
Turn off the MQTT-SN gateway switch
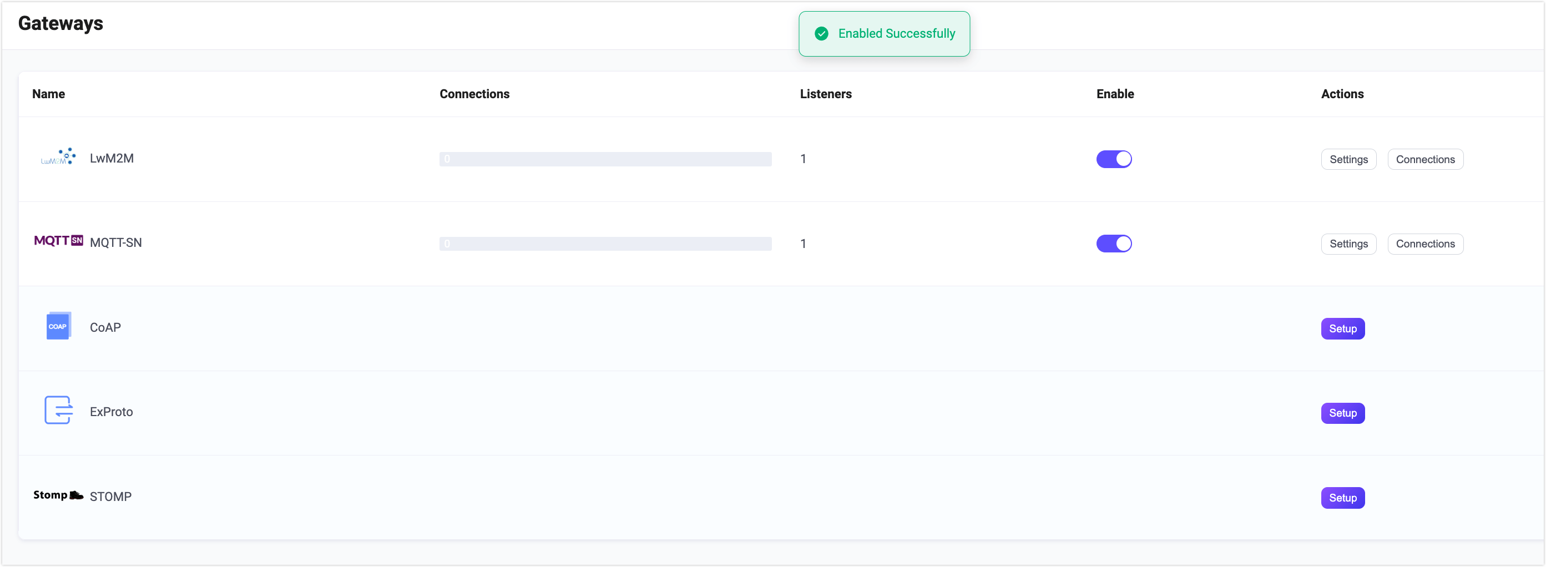tap(1113, 244)
